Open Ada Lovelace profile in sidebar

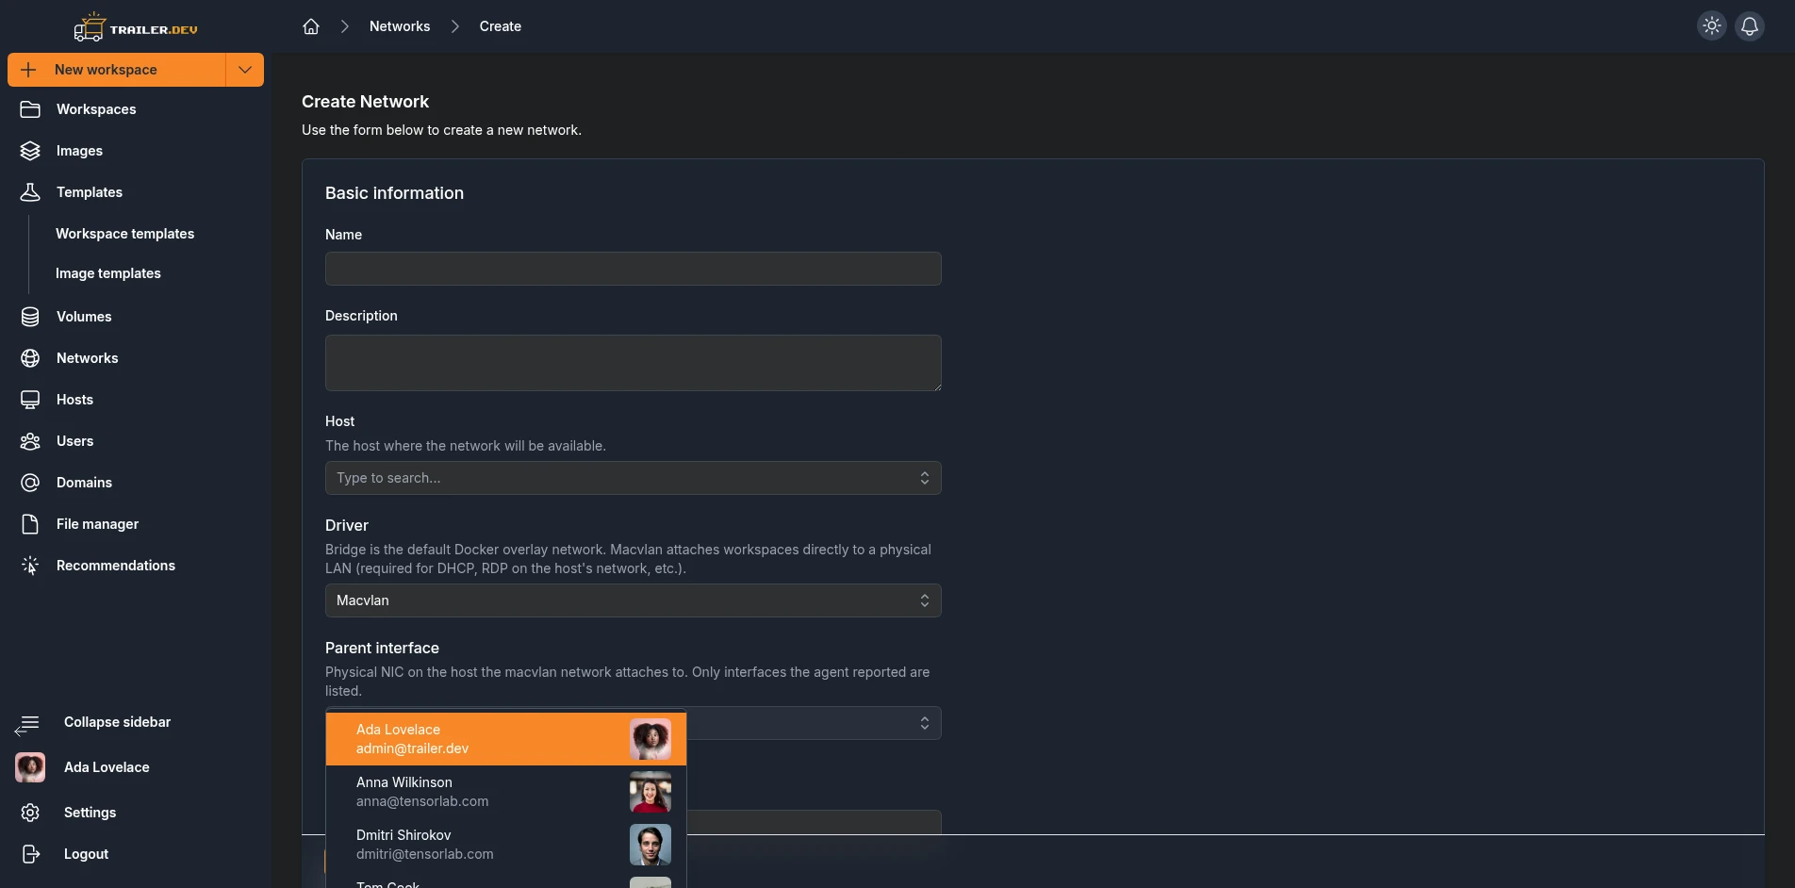pyautogui.click(x=107, y=767)
